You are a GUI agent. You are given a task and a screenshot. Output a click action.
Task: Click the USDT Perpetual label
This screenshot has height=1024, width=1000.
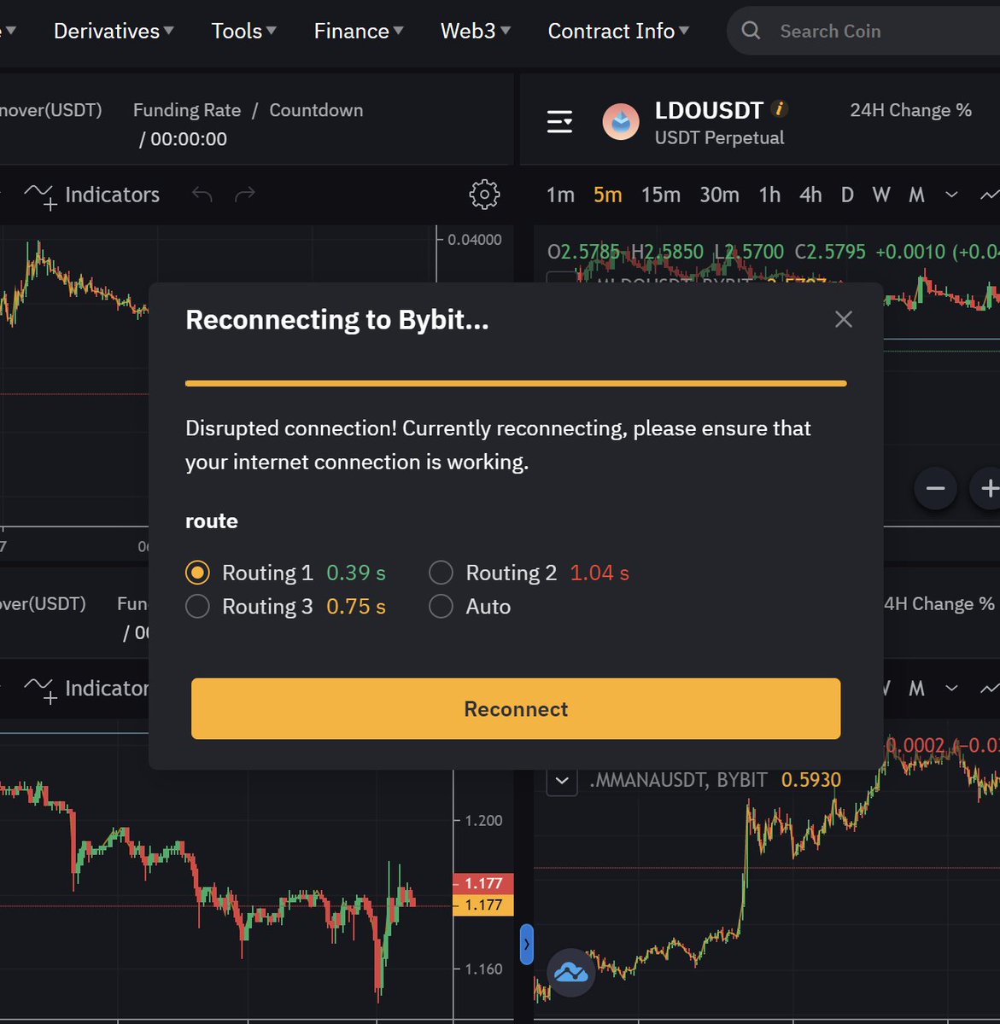click(719, 137)
